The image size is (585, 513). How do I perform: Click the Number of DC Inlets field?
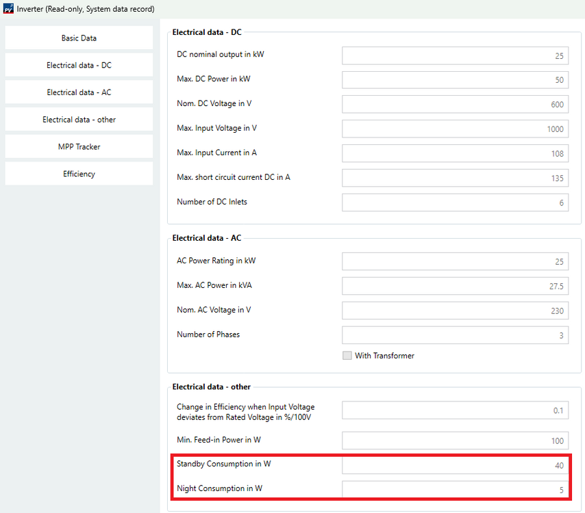pyautogui.click(x=455, y=202)
